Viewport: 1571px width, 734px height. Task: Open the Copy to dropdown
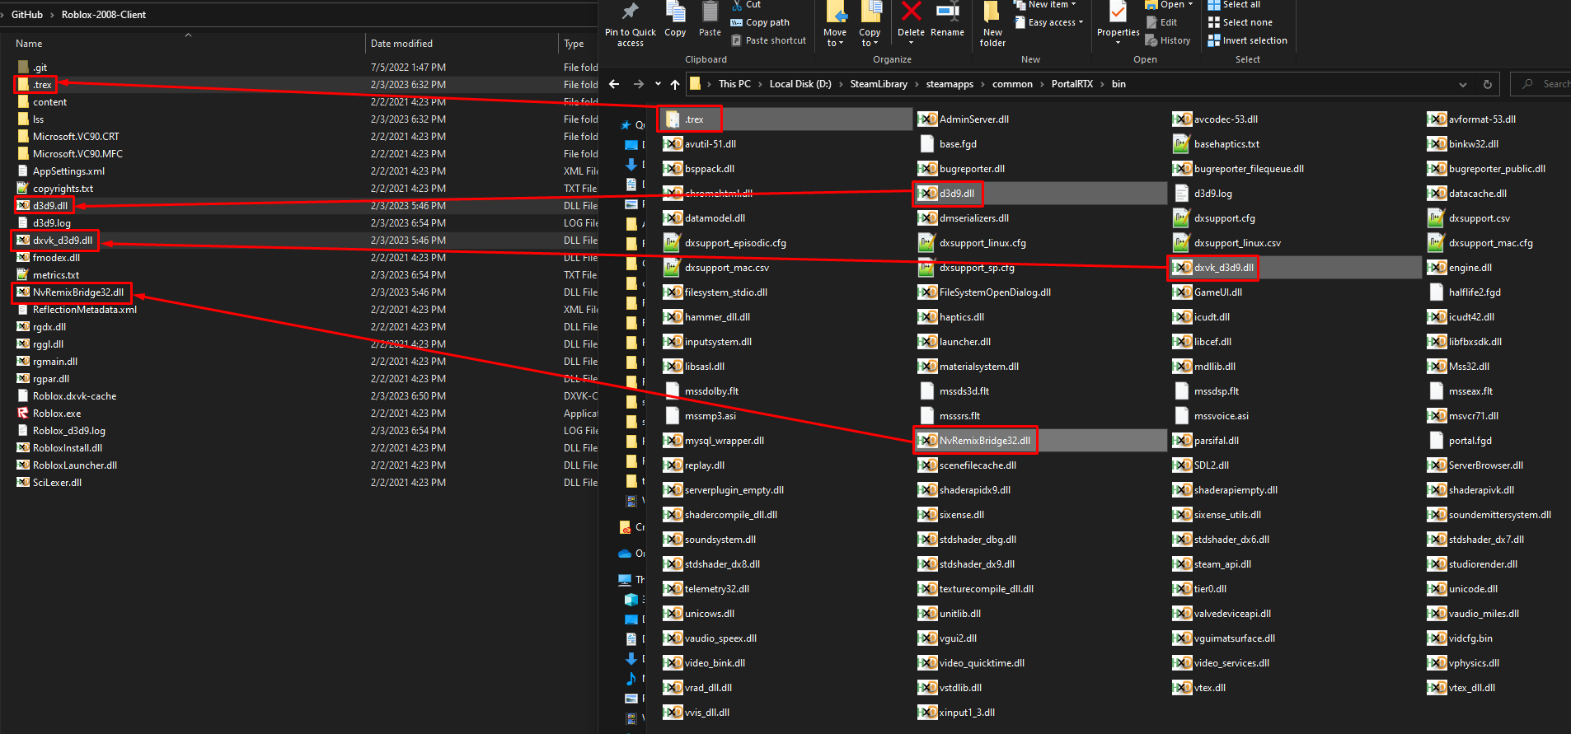[870, 25]
